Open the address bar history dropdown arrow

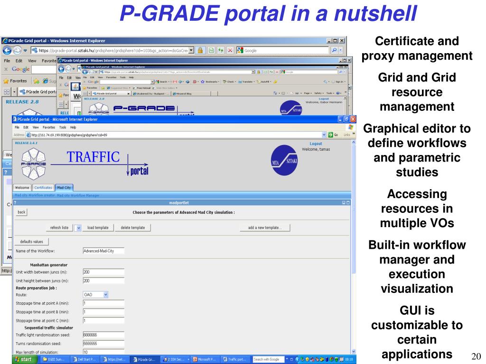(x=324, y=135)
